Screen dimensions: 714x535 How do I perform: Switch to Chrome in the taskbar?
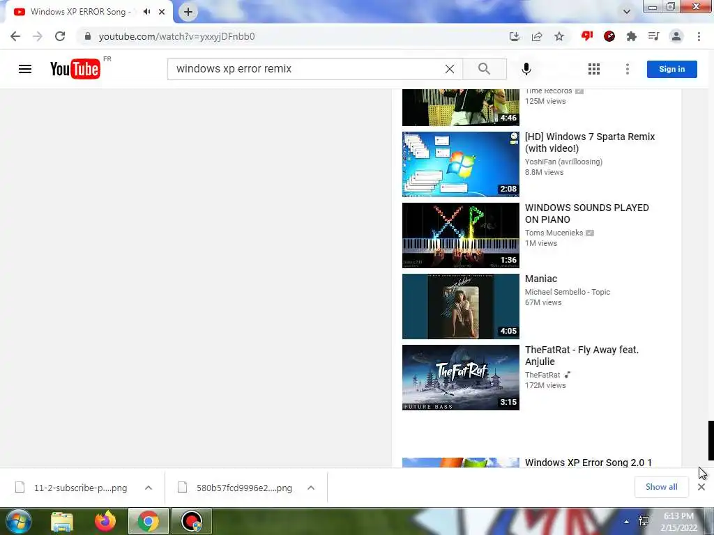tap(149, 521)
